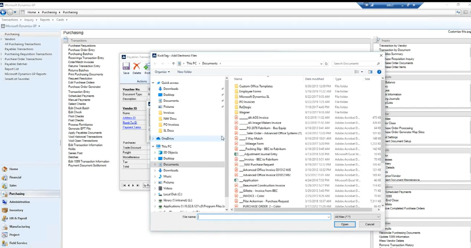Open the File name history dropdown
471x248 pixels.
coord(328,217)
